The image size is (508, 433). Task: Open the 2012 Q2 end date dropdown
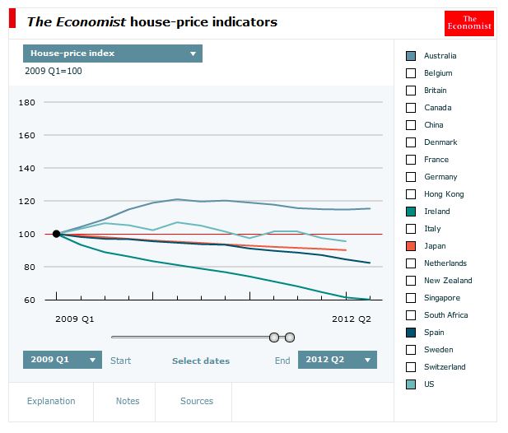[338, 360]
